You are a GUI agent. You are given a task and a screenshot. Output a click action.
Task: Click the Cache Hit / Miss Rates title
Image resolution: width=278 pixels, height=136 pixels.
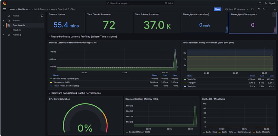214,99
